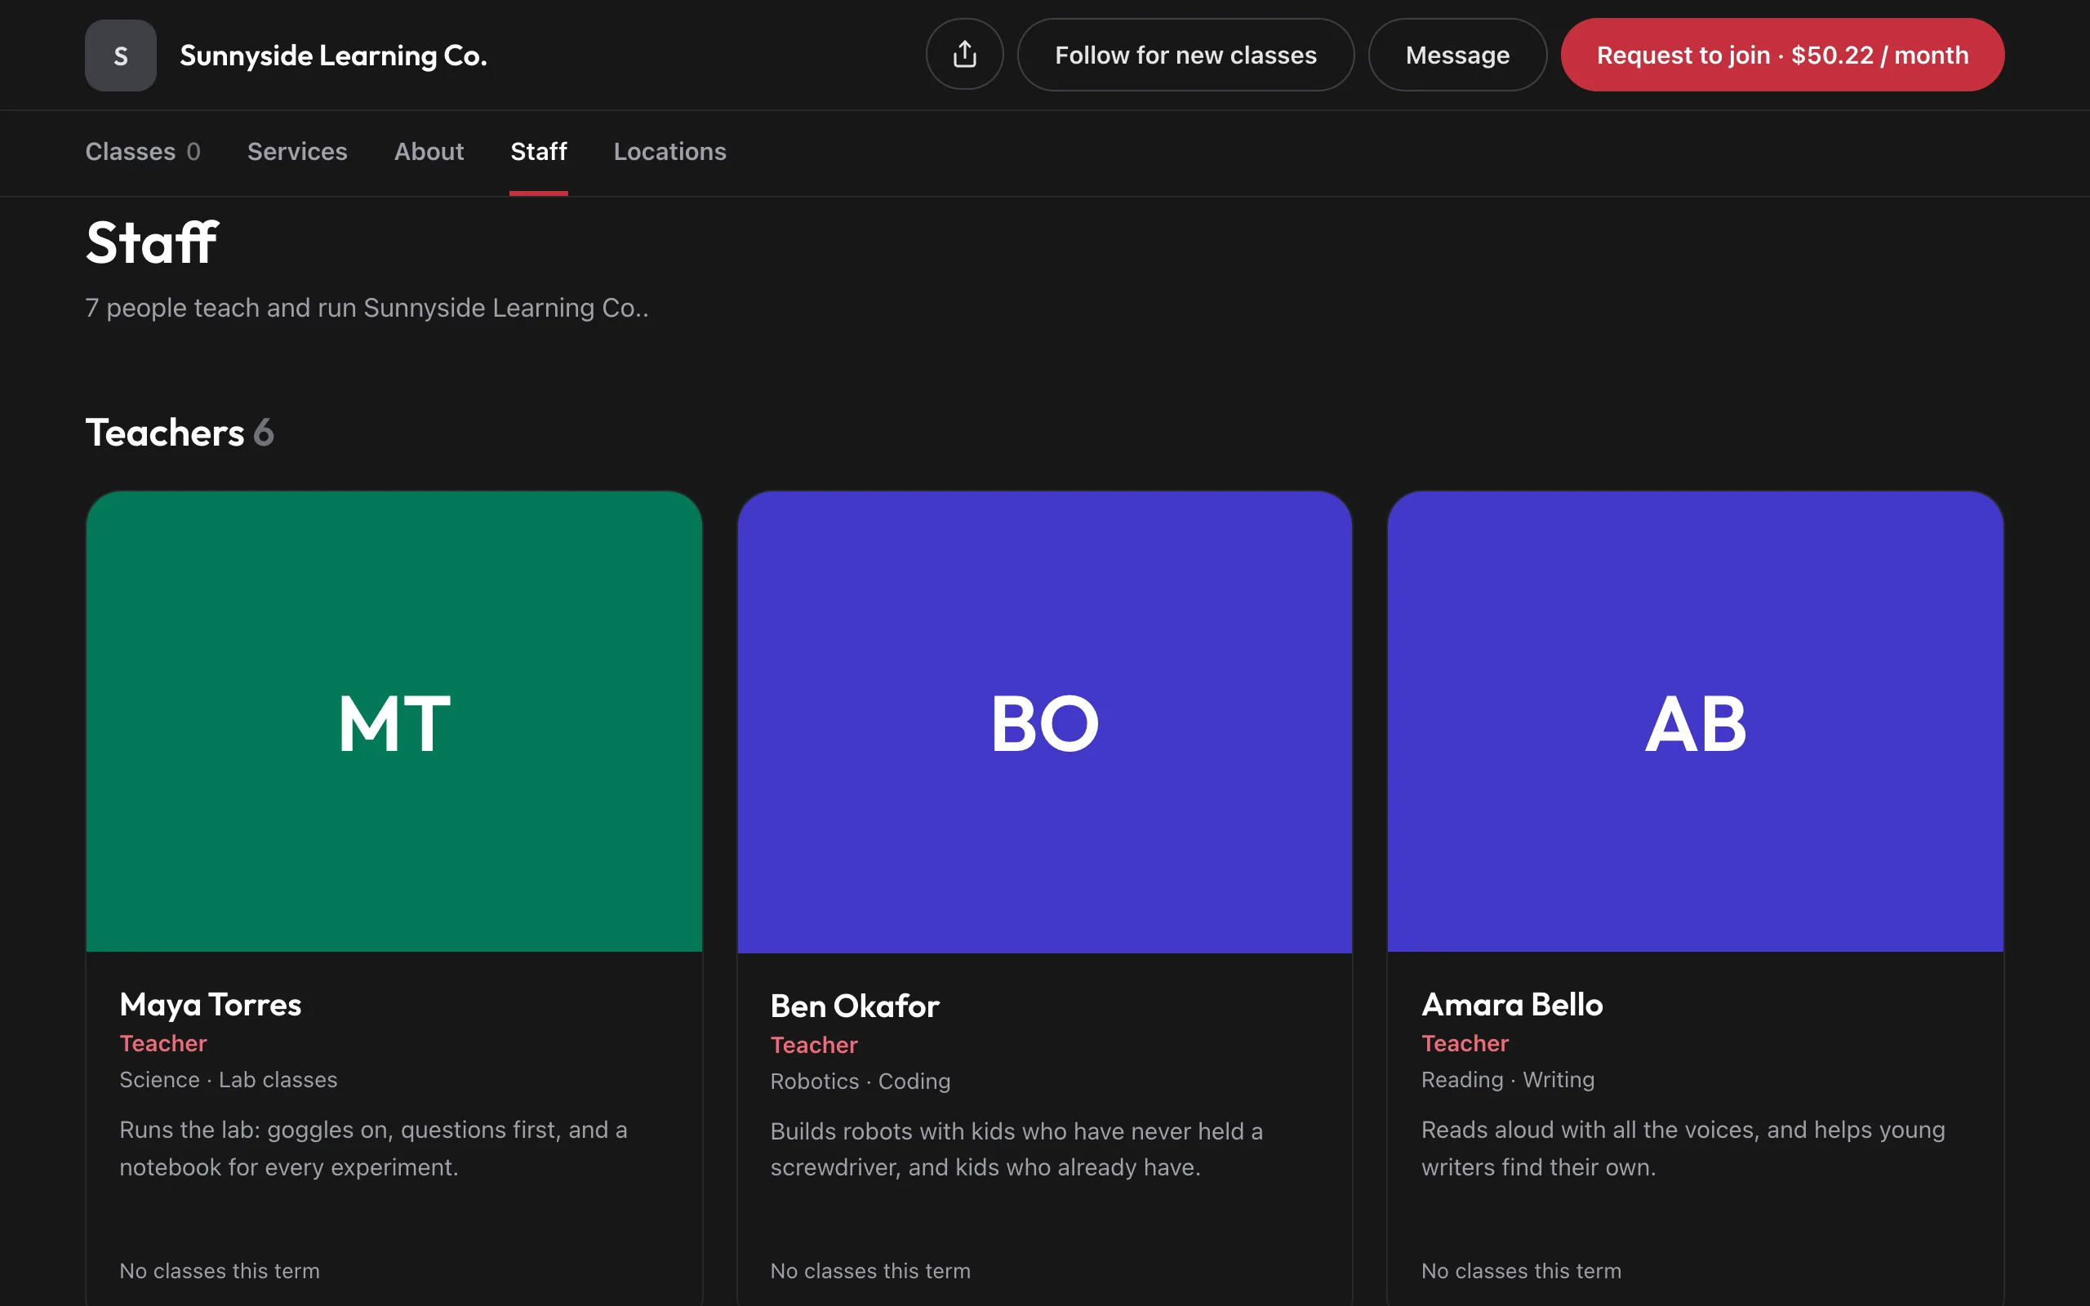Click Ben Okafor bio about building robots
Image resolution: width=2090 pixels, height=1306 pixels.
[1016, 1149]
